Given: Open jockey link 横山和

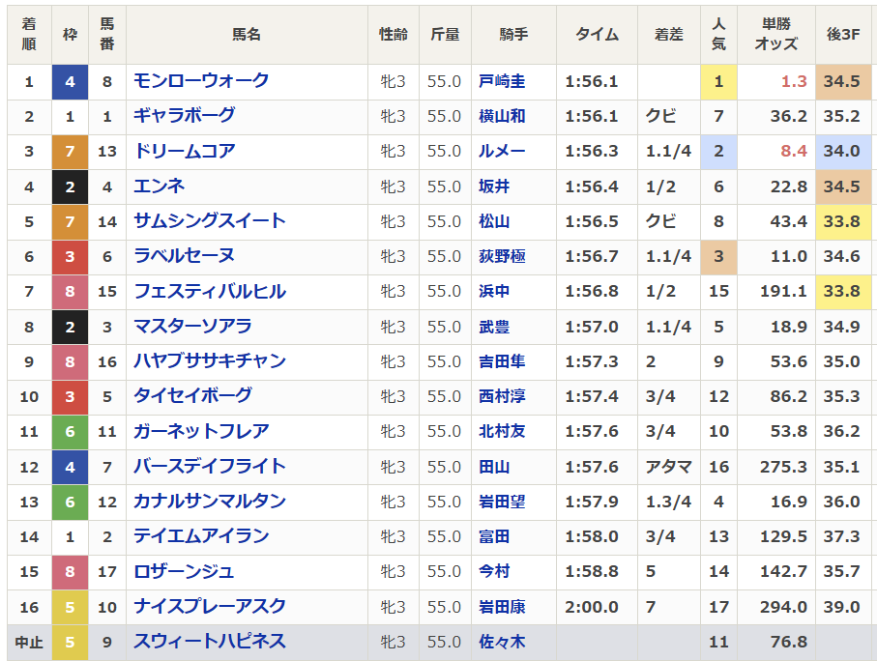Looking at the screenshot, I should (x=502, y=116).
